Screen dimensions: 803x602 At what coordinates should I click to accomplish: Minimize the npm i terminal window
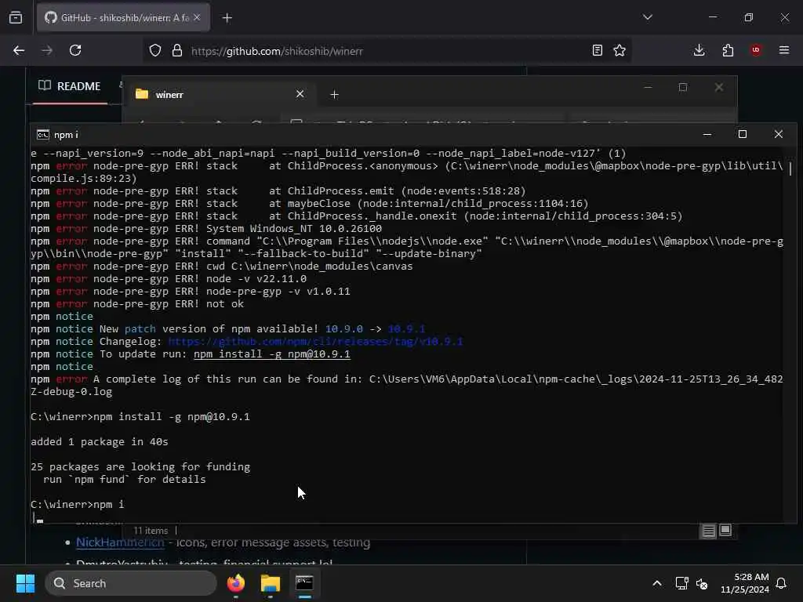pyautogui.click(x=707, y=134)
